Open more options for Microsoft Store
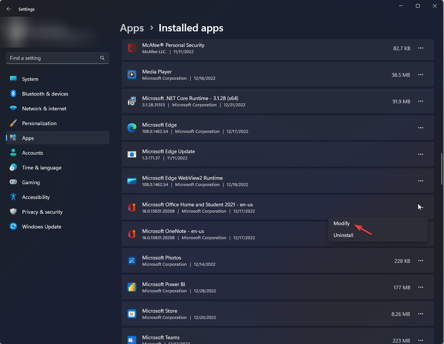The height and width of the screenshot is (344, 444). pyautogui.click(x=421, y=314)
